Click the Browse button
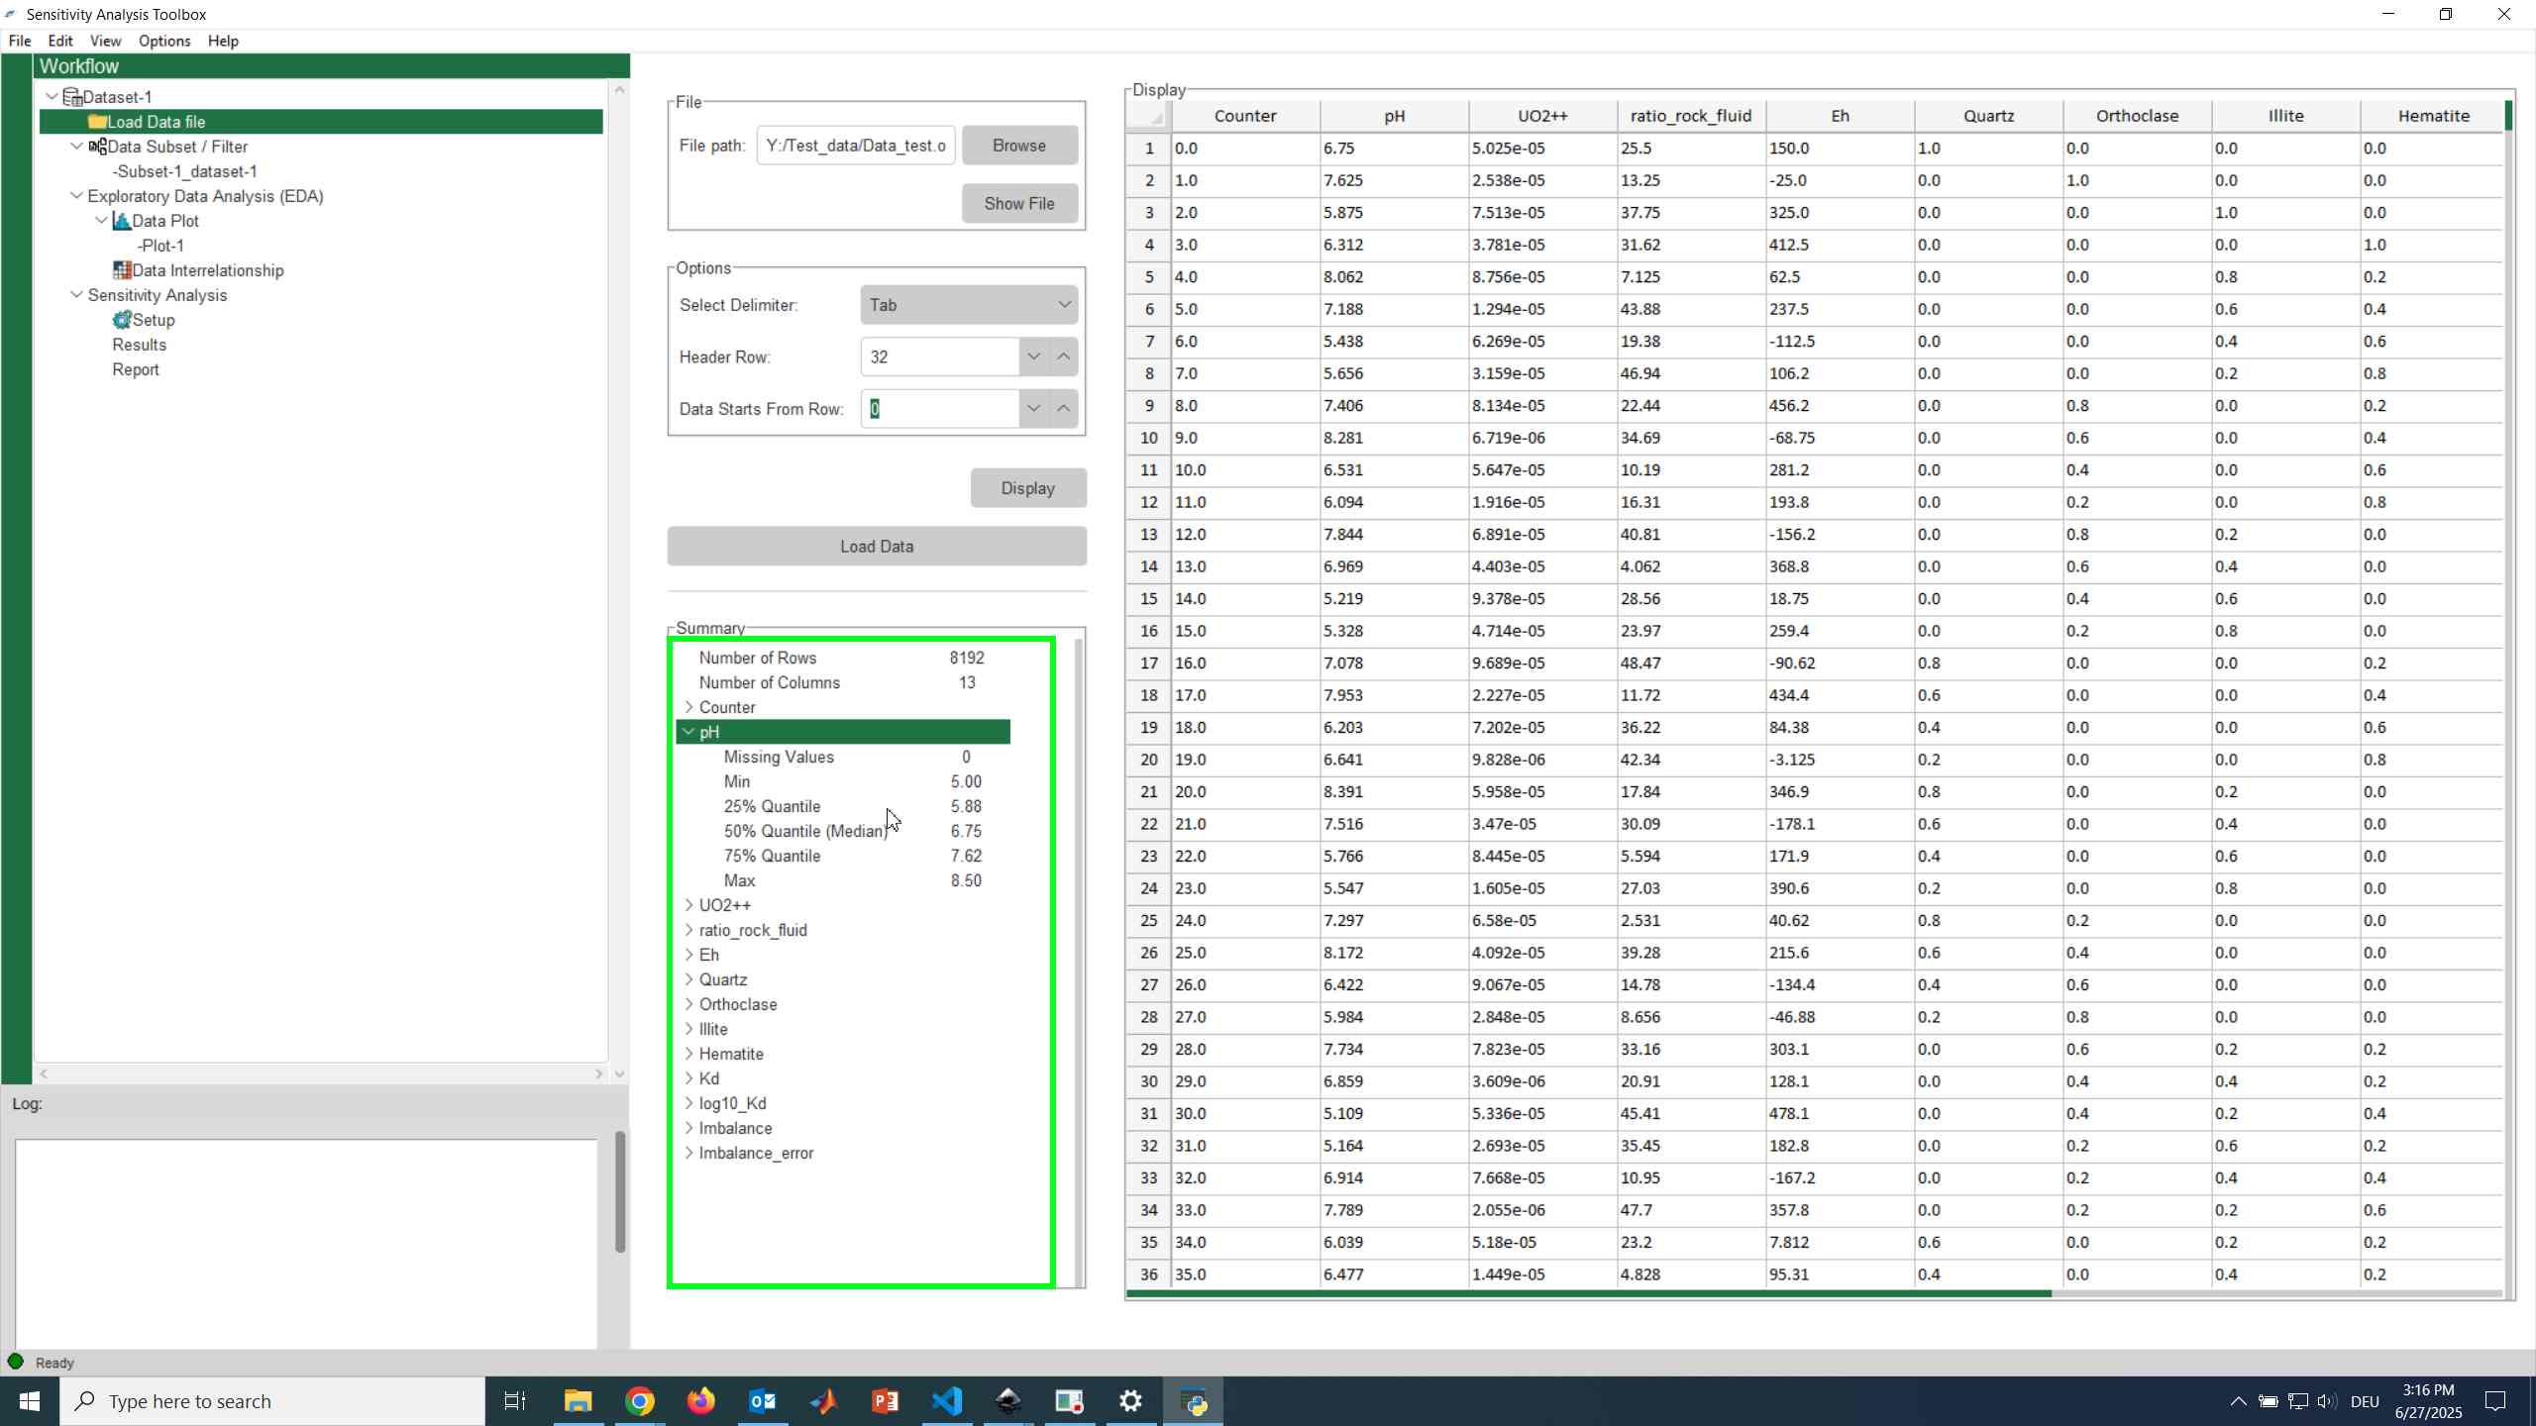 1019,146
